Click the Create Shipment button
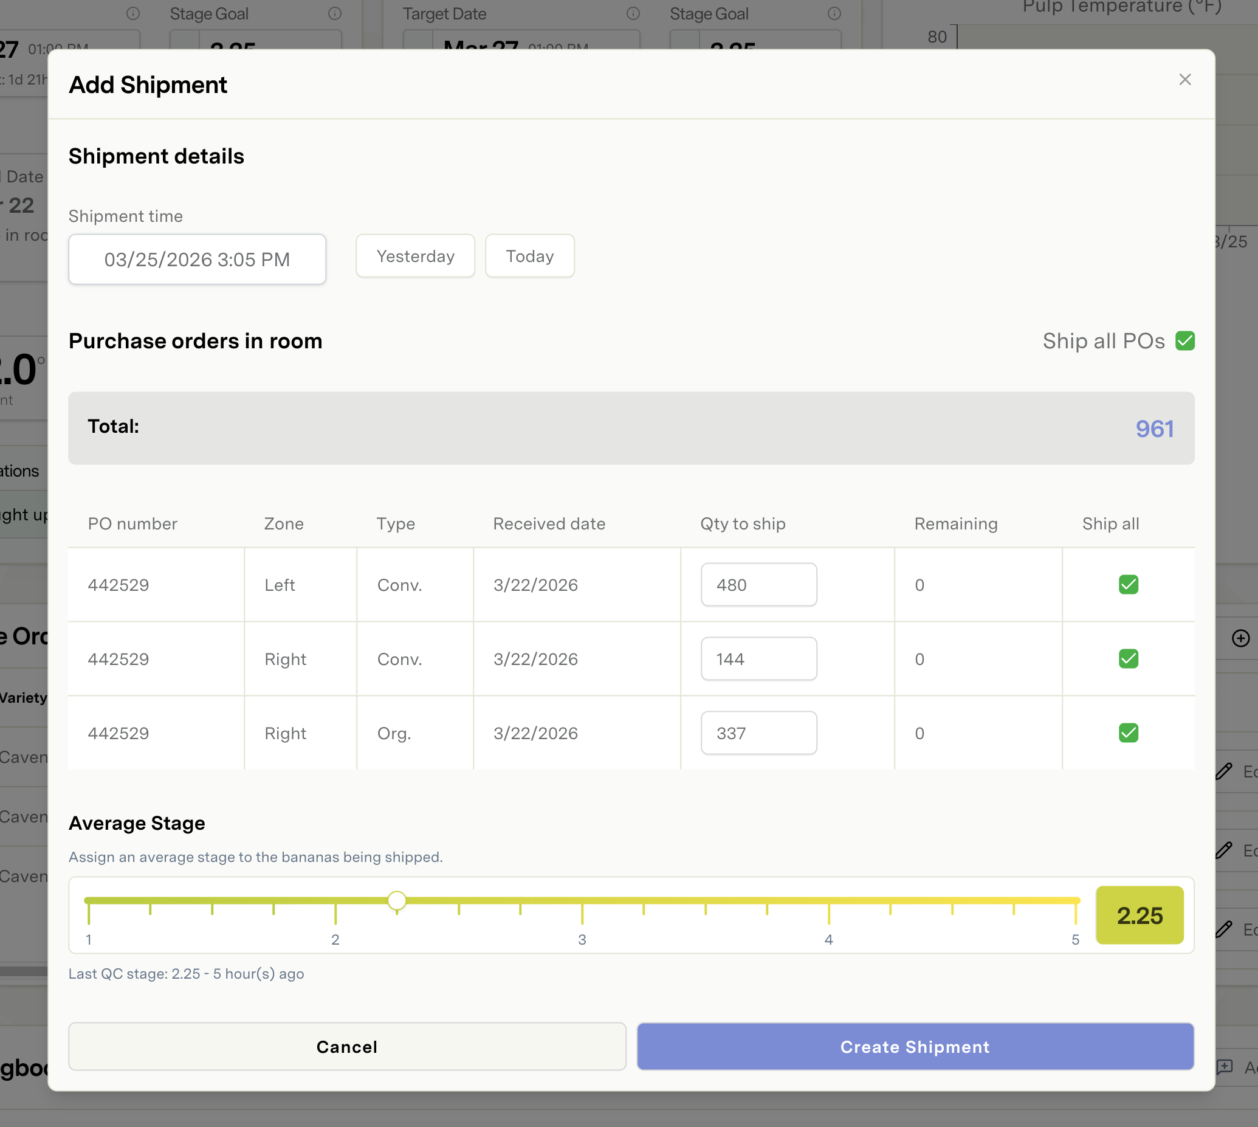 click(915, 1047)
